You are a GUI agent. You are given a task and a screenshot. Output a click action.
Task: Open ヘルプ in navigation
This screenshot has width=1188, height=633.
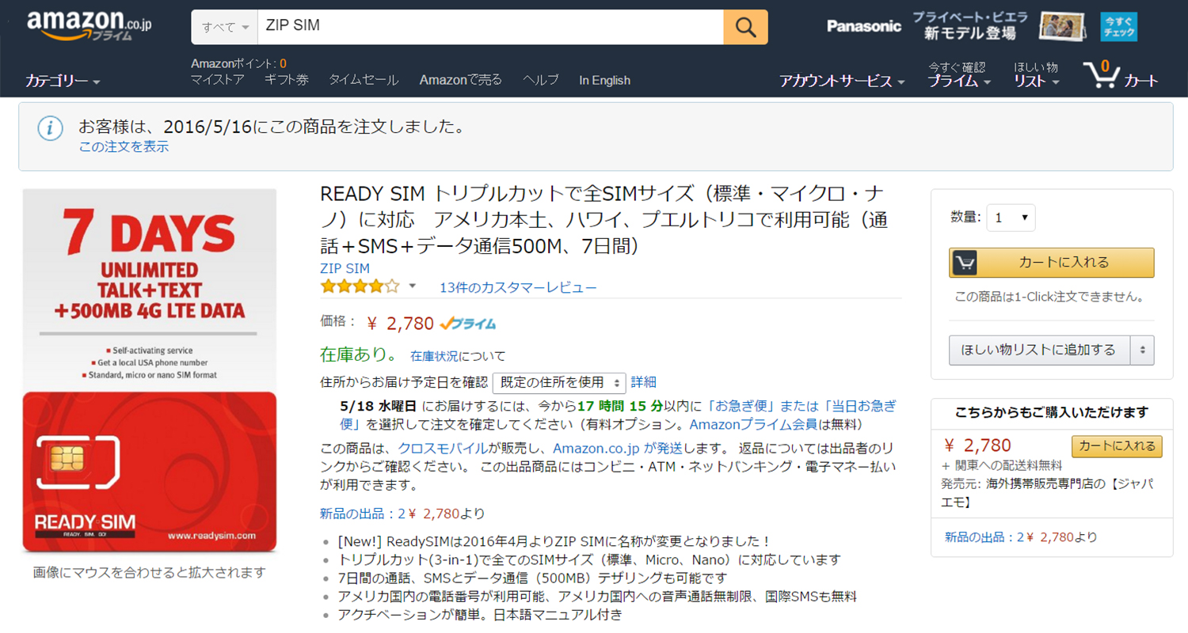tap(541, 80)
